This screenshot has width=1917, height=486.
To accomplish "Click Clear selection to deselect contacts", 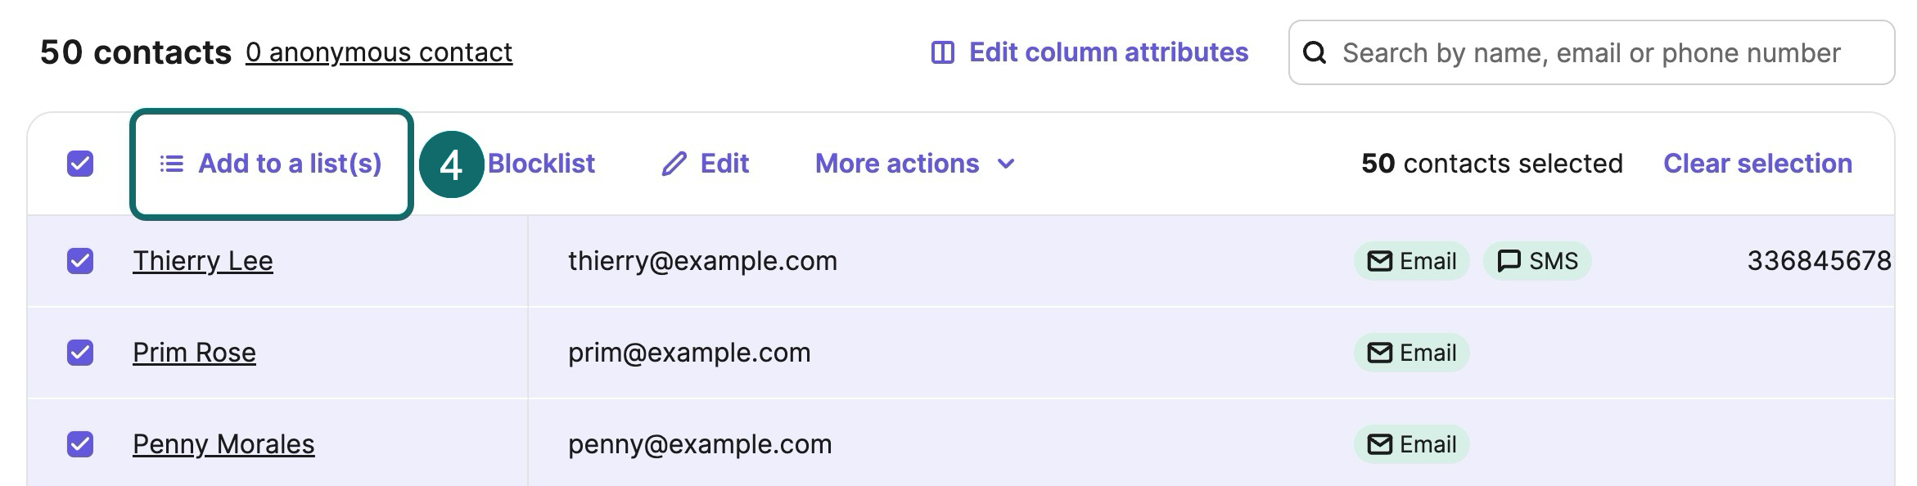I will [x=1758, y=163].
